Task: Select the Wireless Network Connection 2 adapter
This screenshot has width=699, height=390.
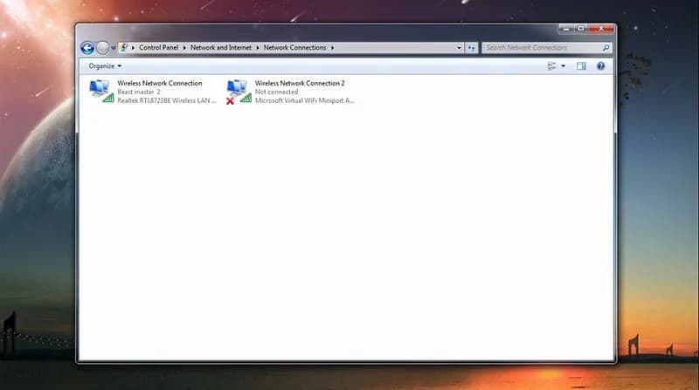Action: click(x=239, y=92)
